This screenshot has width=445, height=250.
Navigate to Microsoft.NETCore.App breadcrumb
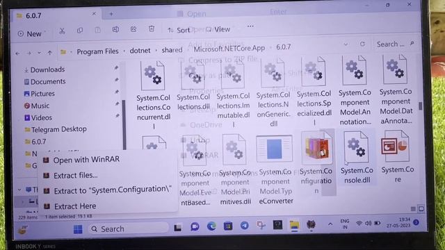(x=229, y=49)
